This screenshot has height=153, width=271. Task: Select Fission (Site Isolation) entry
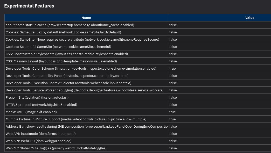pos(37,97)
